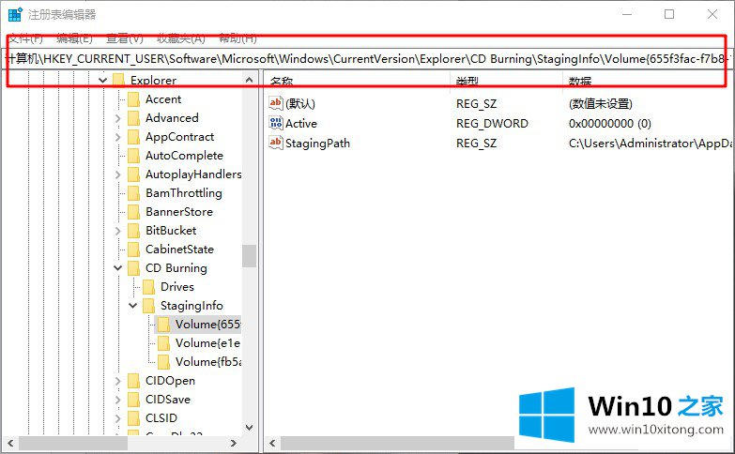This screenshot has height=454, width=735.
Task: Select the Advanced folder icon
Action: pyautogui.click(x=134, y=118)
